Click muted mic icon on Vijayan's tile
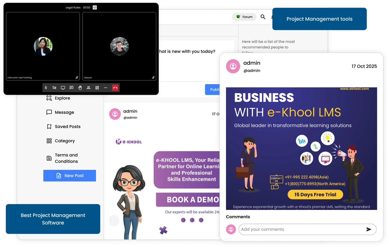This screenshot has width=389, height=247. pos(153,78)
